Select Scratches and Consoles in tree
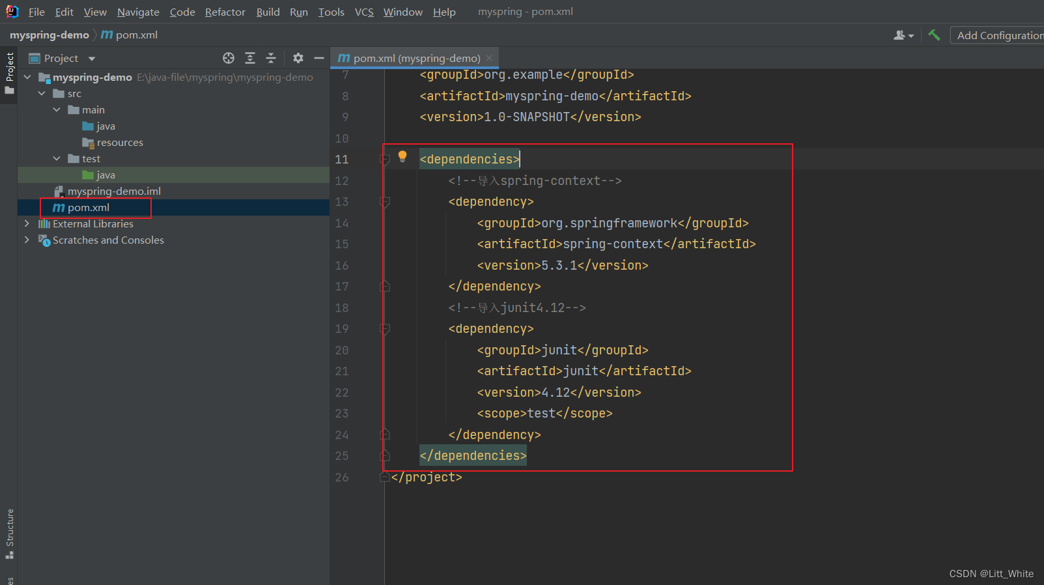The height and width of the screenshot is (585, 1044). pyautogui.click(x=101, y=240)
